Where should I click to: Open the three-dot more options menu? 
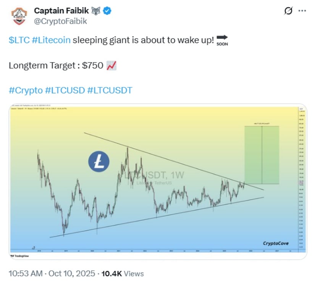pyautogui.click(x=302, y=11)
